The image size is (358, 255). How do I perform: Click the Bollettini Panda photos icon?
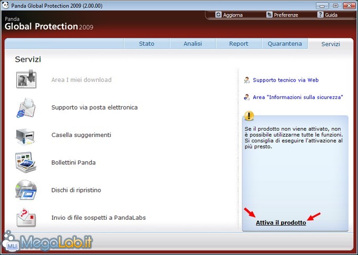click(26, 162)
